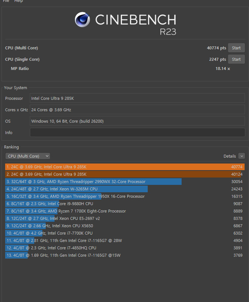Click the Processor field Intel Core Ultra 9 285K
The width and height of the screenshot is (249, 302).
(x=137, y=98)
